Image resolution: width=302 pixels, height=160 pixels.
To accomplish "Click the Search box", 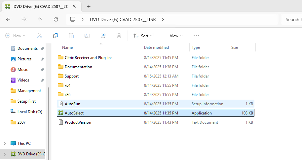I will point(291,19).
